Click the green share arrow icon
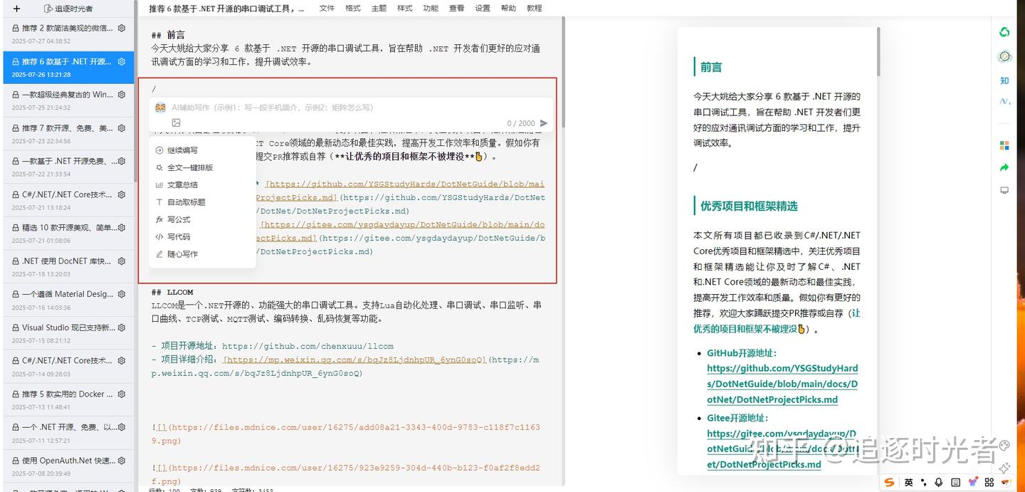This screenshot has width=1025, height=492. pos(1004,166)
